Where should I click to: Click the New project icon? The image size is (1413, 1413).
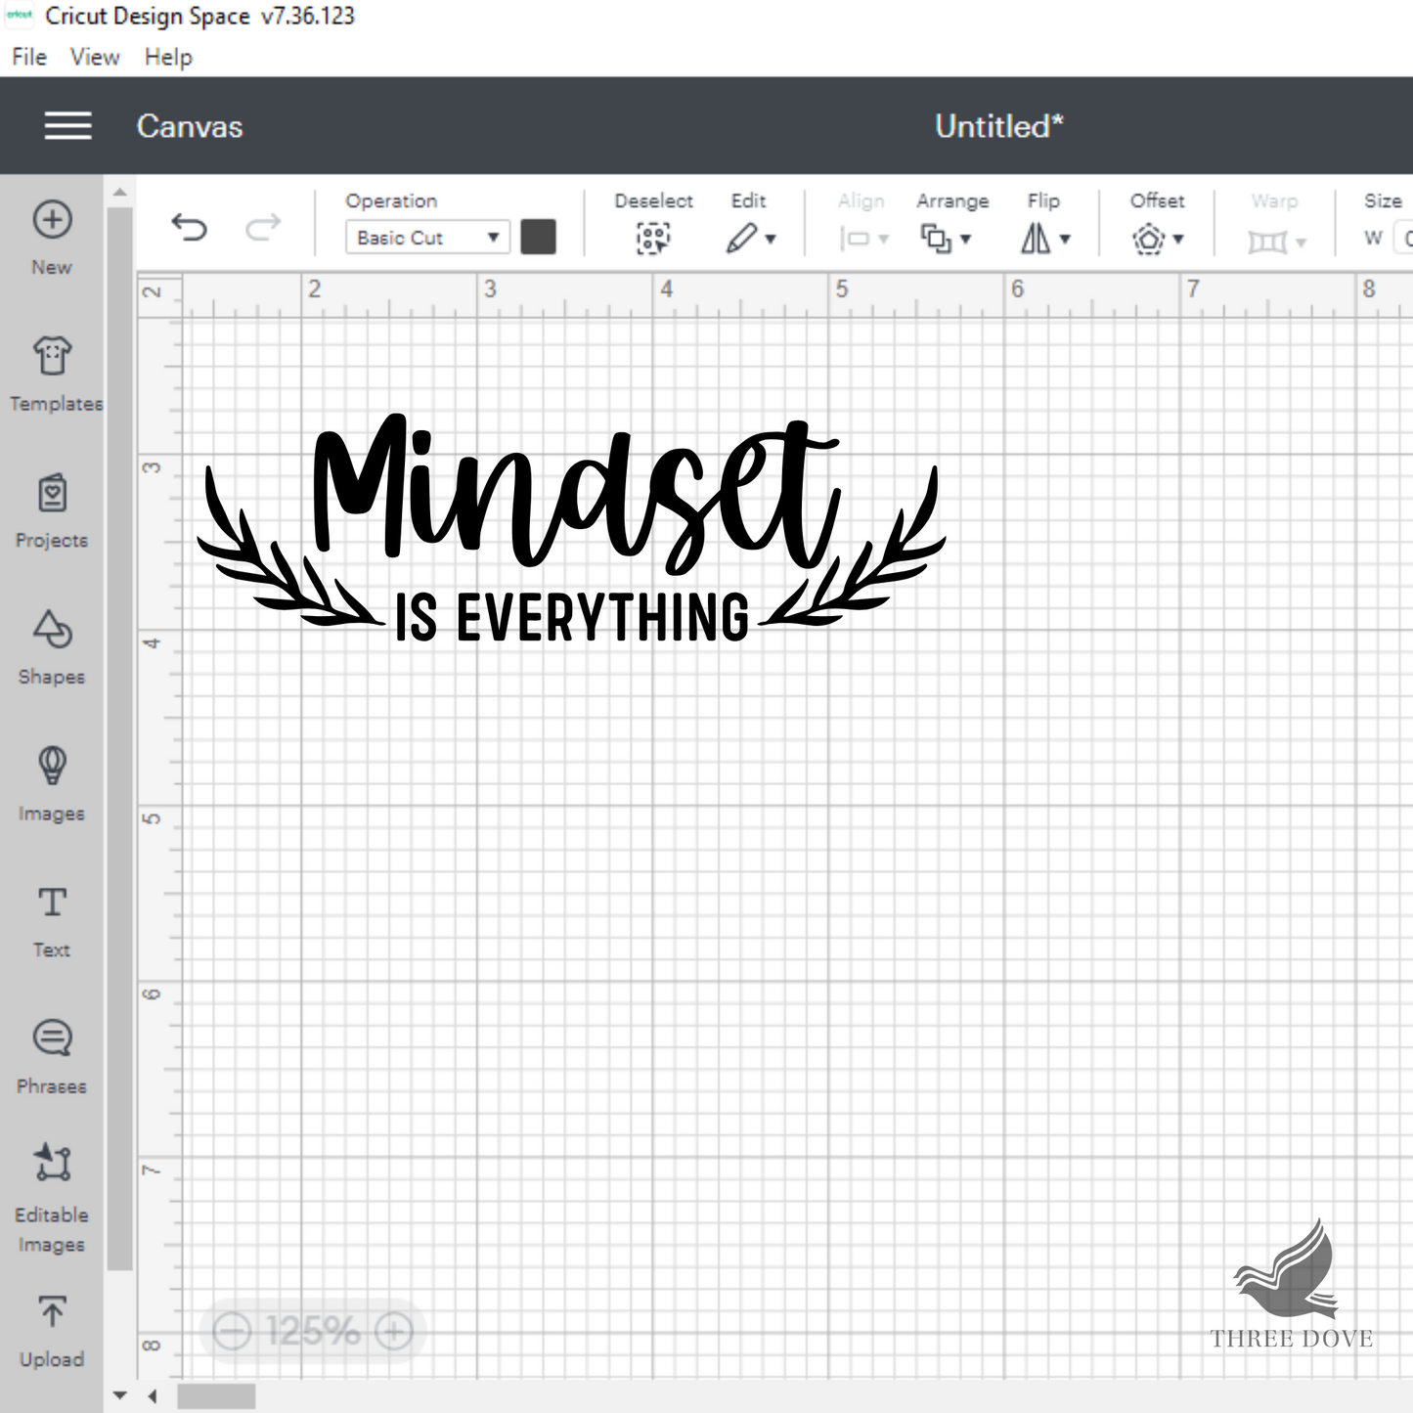52,220
